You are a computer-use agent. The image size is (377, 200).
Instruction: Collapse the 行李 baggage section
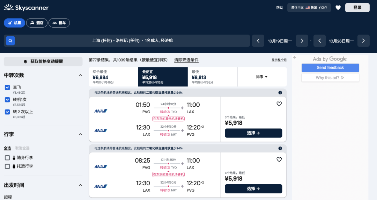[x=80, y=134]
